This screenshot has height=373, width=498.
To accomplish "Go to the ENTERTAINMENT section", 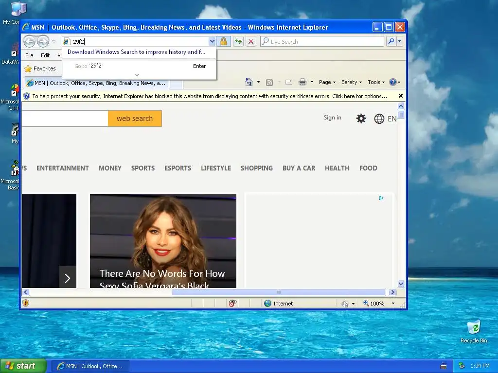I will click(x=63, y=168).
